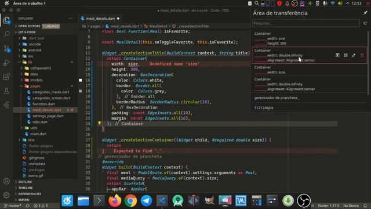Open main.dart in explorer
371x209 pixels.
38,134
